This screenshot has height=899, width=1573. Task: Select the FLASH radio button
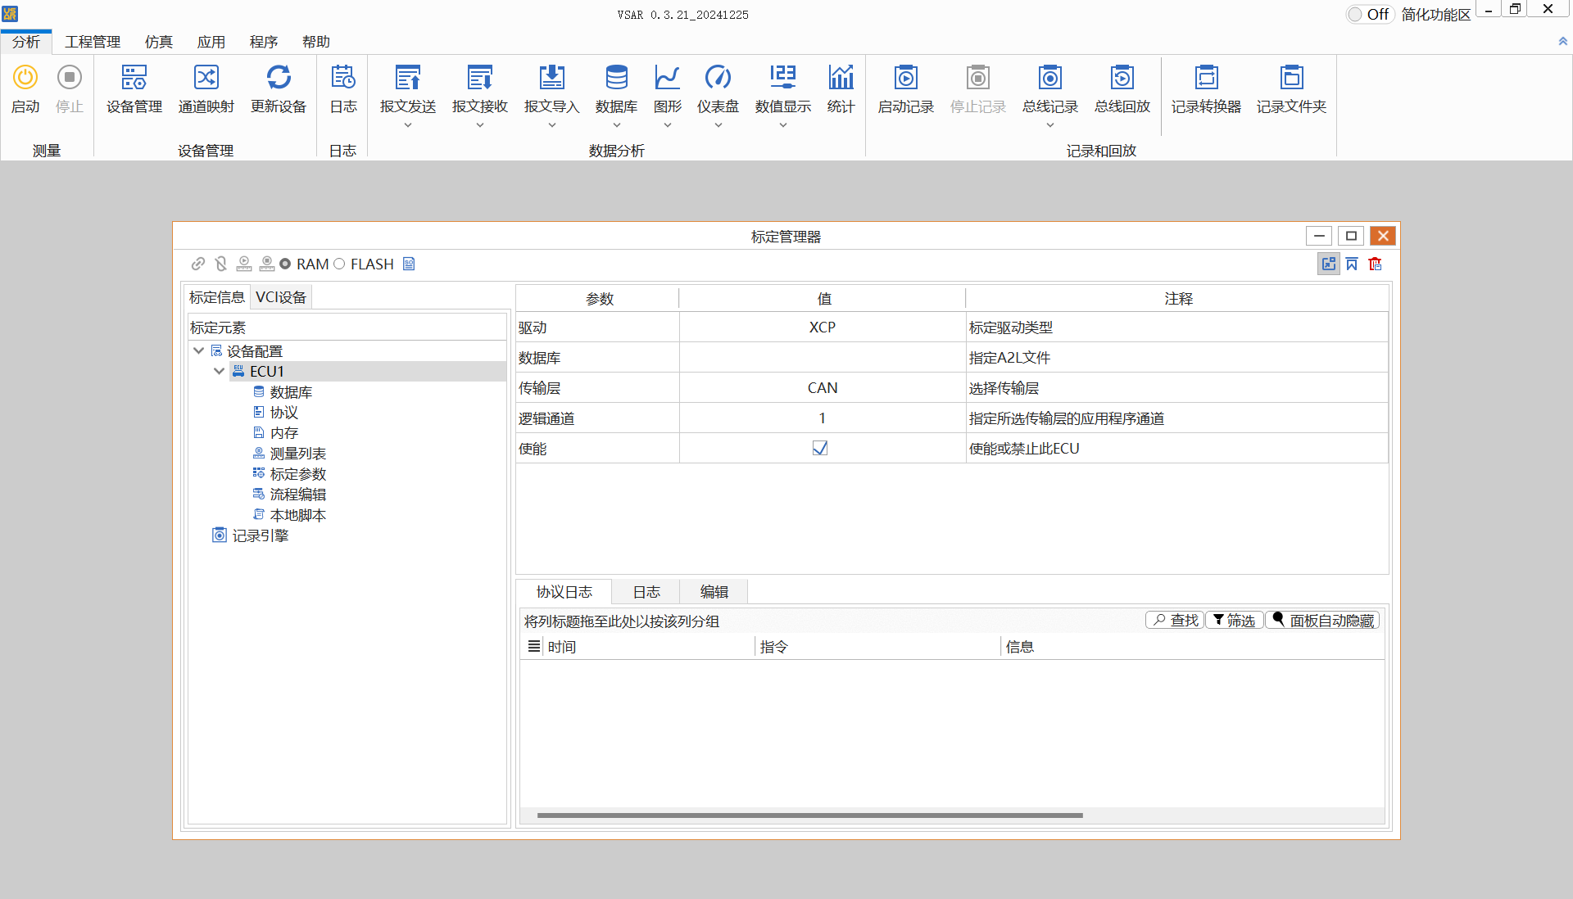(339, 264)
